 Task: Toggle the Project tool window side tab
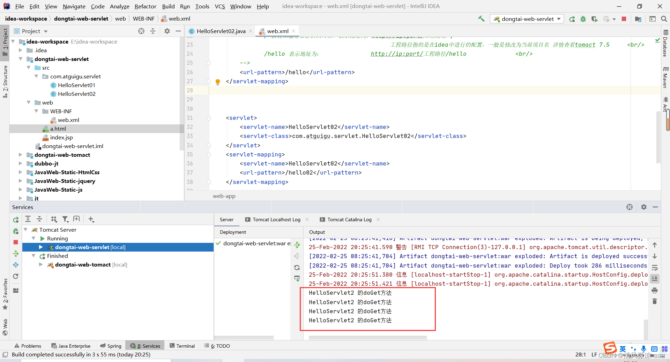click(5, 42)
